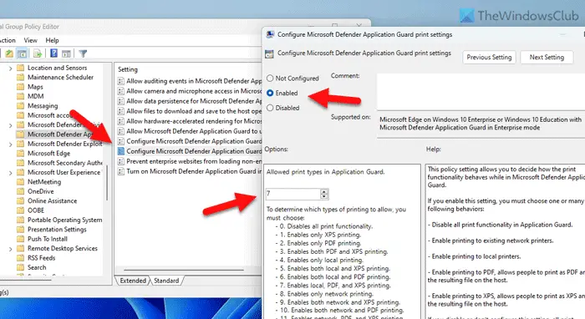The image size is (585, 319).
Task: Click the Filter funnel toolbar icon
Action: 83,53
